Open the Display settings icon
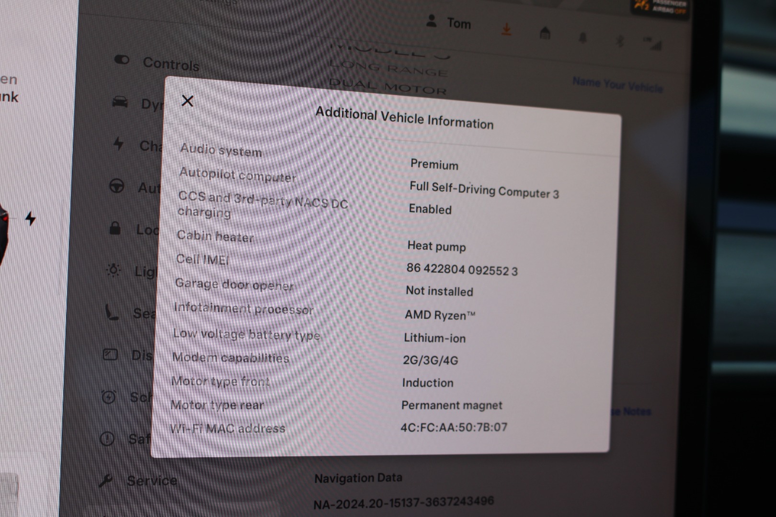Viewport: 776px width, 517px height. (110, 355)
